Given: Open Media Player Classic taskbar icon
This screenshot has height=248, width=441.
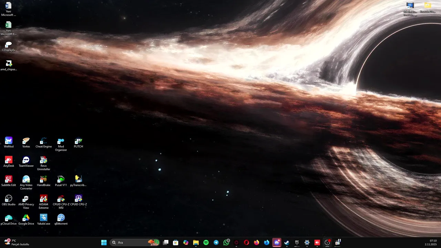Looking at the screenshot, I should click(338, 242).
